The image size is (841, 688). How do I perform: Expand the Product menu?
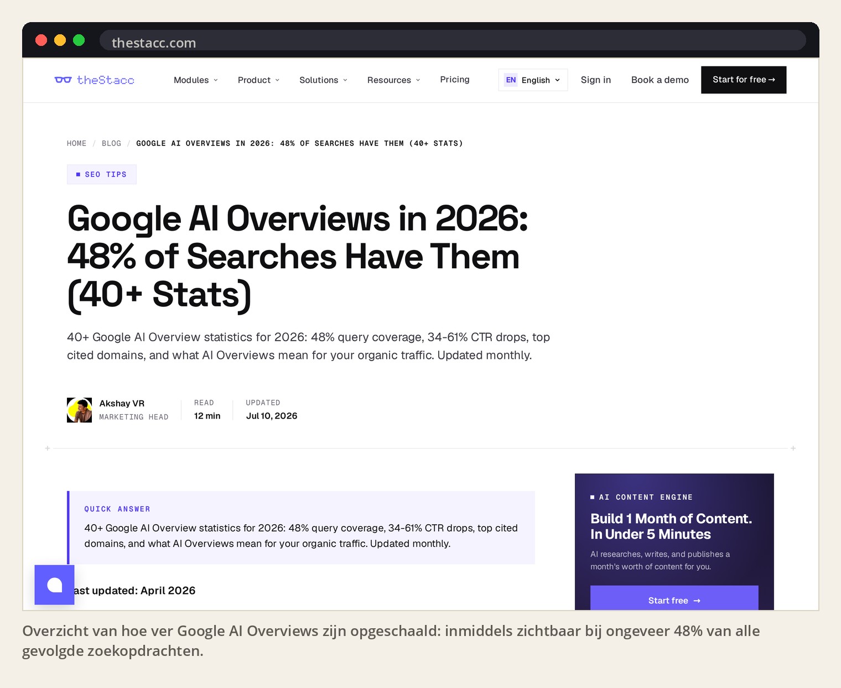(258, 80)
